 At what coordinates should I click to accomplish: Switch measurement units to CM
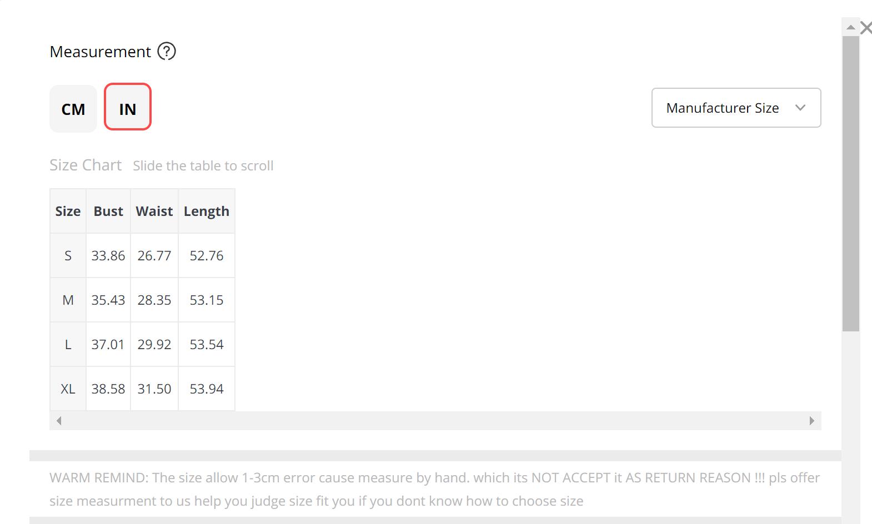(x=73, y=109)
